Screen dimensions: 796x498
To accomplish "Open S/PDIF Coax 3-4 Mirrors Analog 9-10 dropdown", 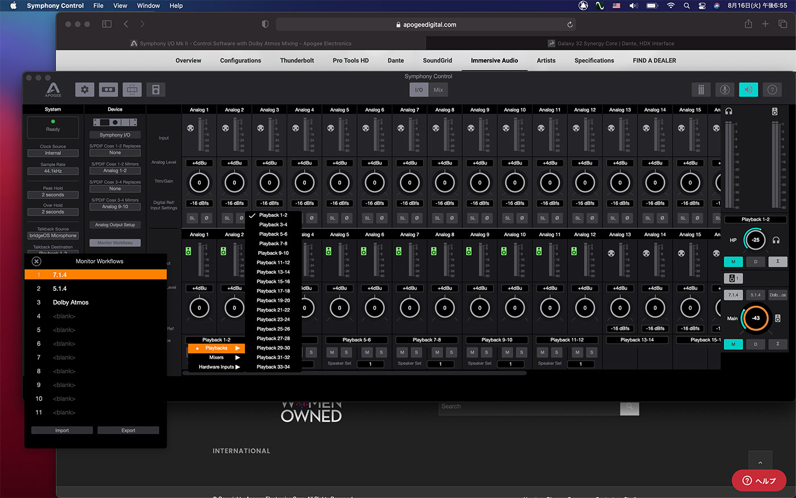I will [x=115, y=207].
